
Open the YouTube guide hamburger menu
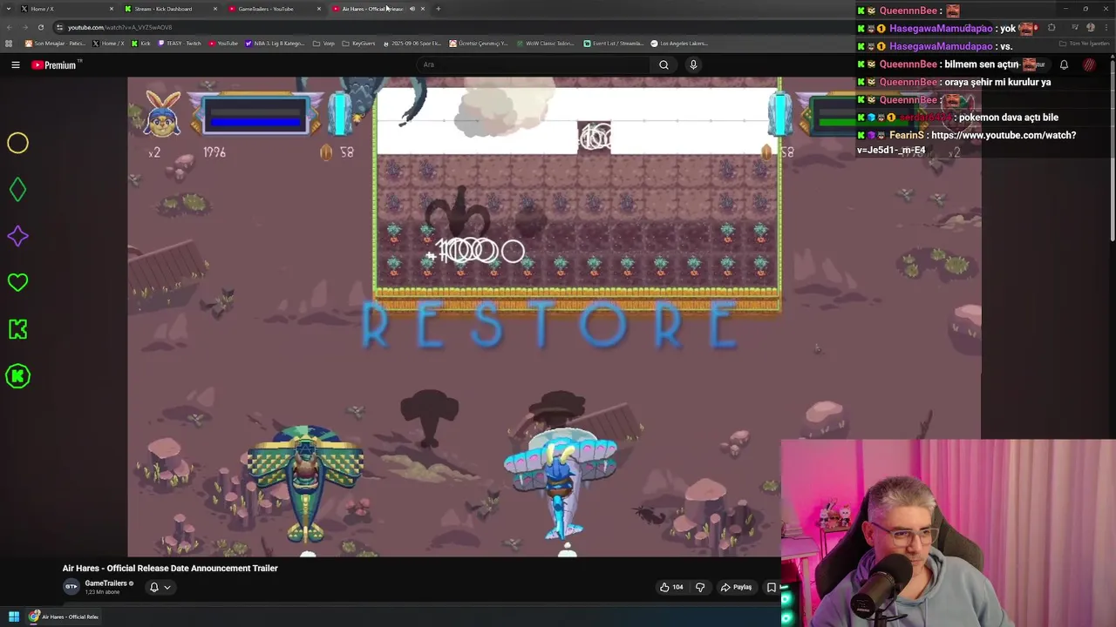(x=16, y=64)
